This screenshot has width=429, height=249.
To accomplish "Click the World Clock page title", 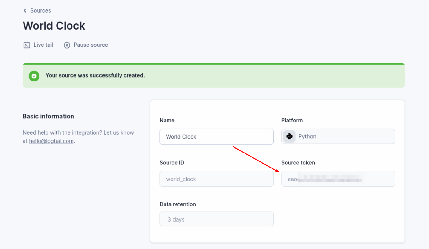I will [54, 26].
